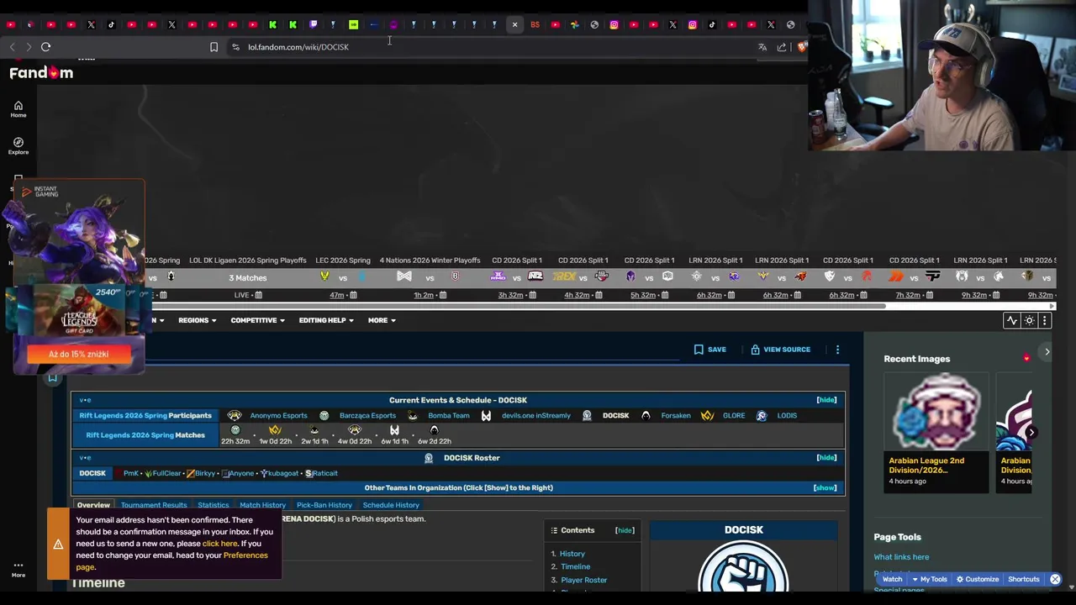
Task: Open the Barcząca Esports team link
Action: [367, 415]
